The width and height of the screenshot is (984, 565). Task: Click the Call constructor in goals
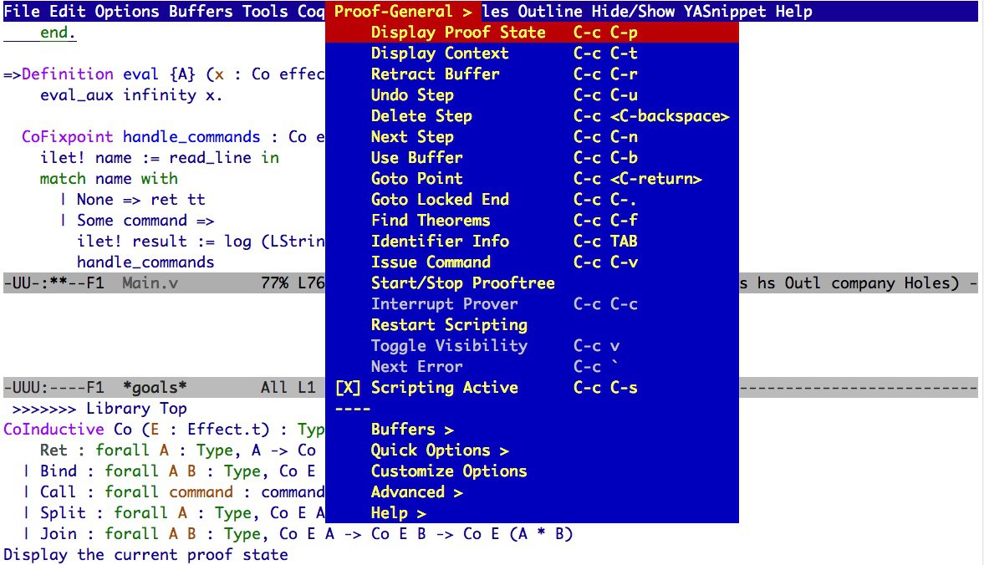click(59, 492)
